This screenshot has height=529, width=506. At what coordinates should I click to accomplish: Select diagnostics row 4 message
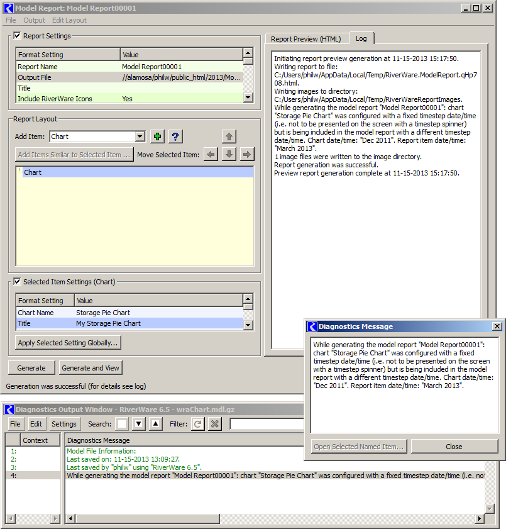pyautogui.click(x=275, y=476)
